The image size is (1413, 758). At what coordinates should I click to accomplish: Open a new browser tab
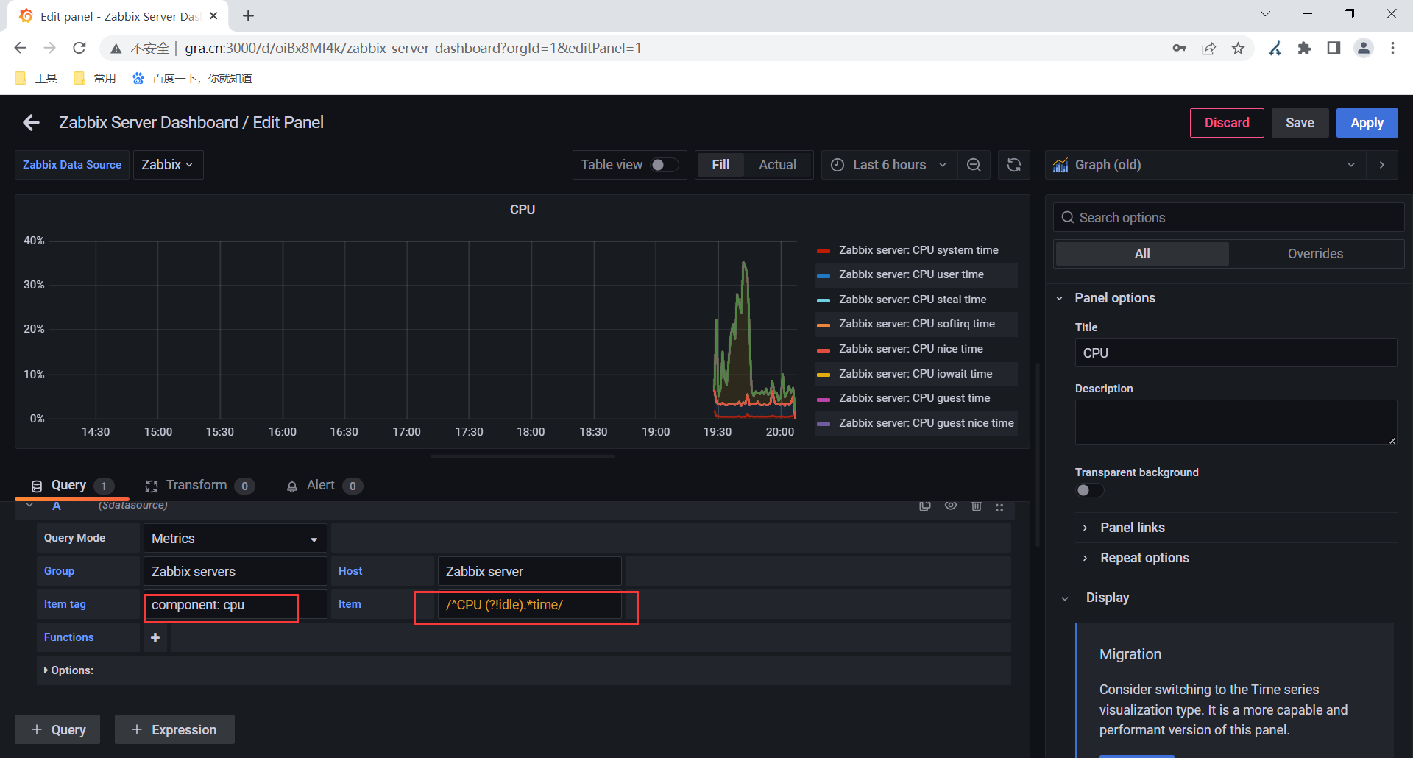[249, 15]
